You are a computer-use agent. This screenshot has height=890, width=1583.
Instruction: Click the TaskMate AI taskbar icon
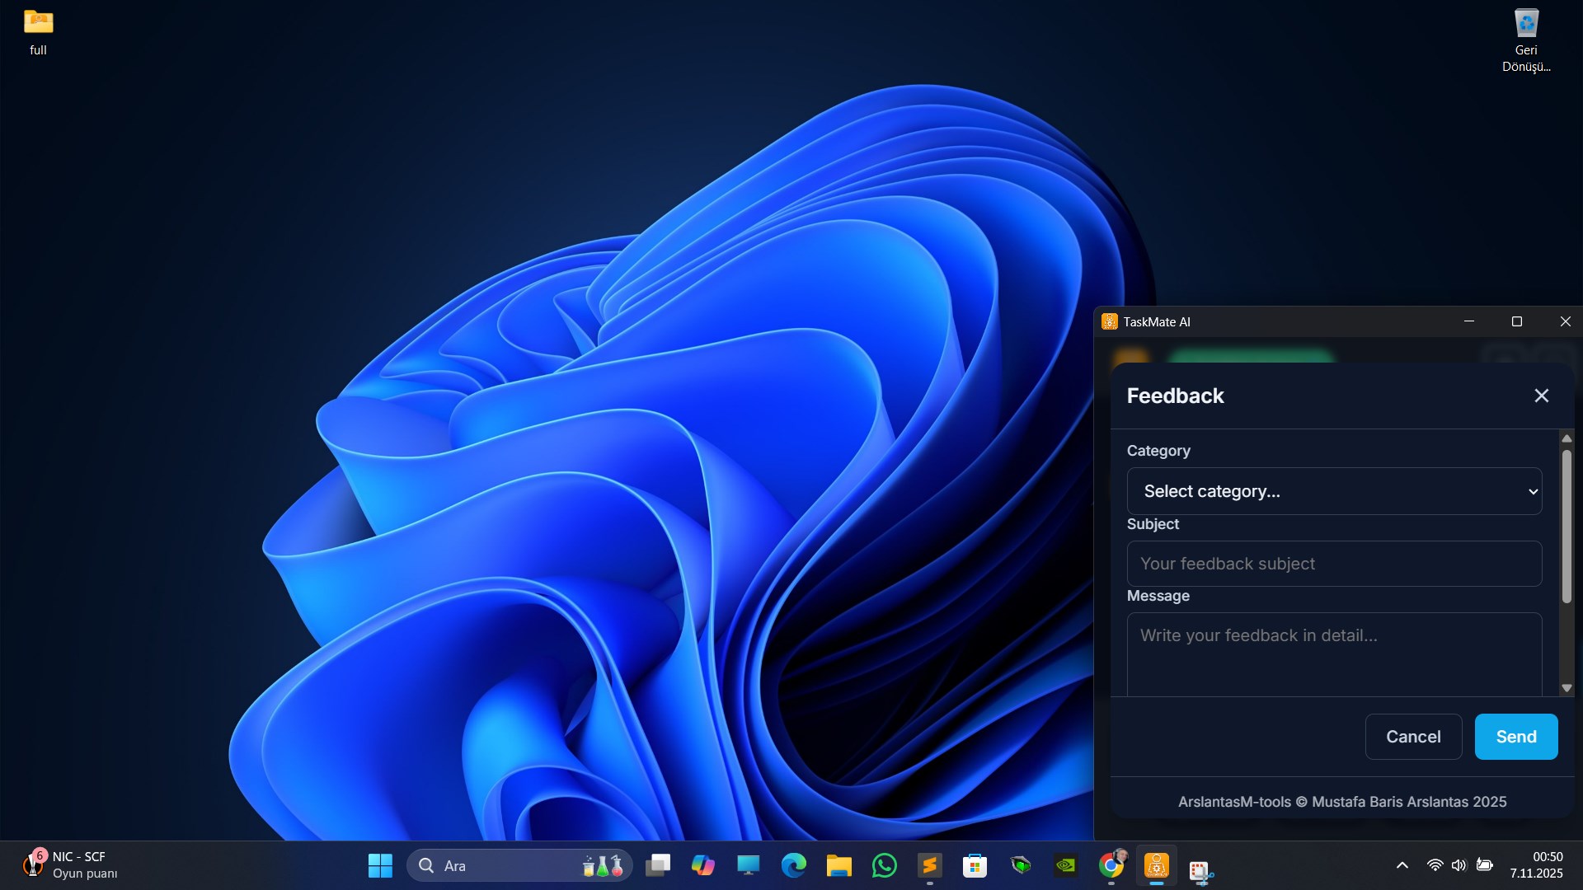coord(1156,865)
